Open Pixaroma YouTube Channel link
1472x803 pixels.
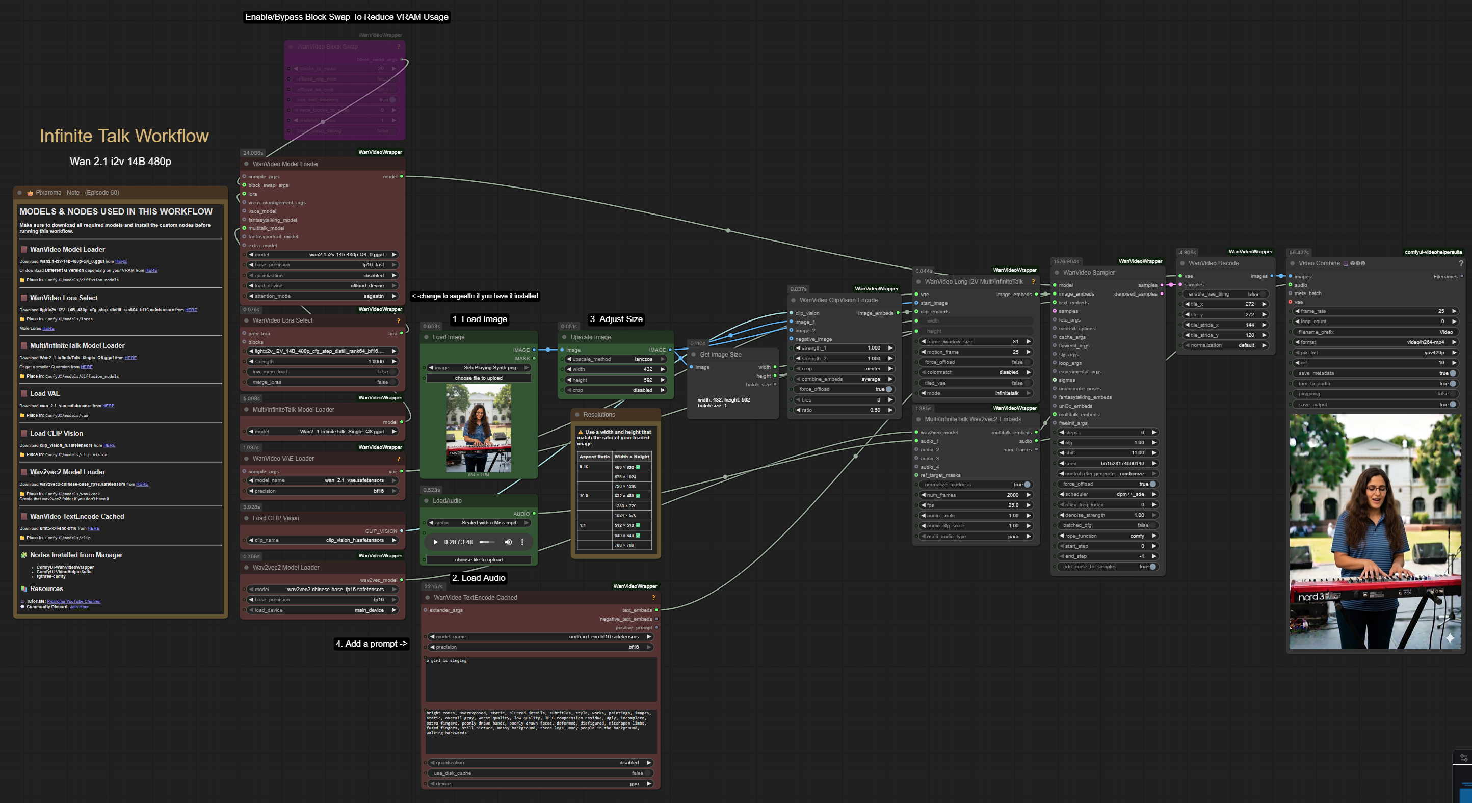point(73,601)
